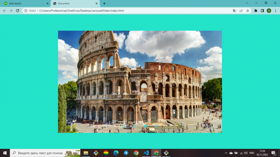Open the clock showing 11:53
The image size is (280, 157).
[262, 153]
